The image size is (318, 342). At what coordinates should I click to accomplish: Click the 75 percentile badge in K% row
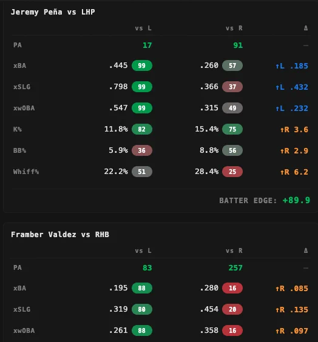[232, 129]
